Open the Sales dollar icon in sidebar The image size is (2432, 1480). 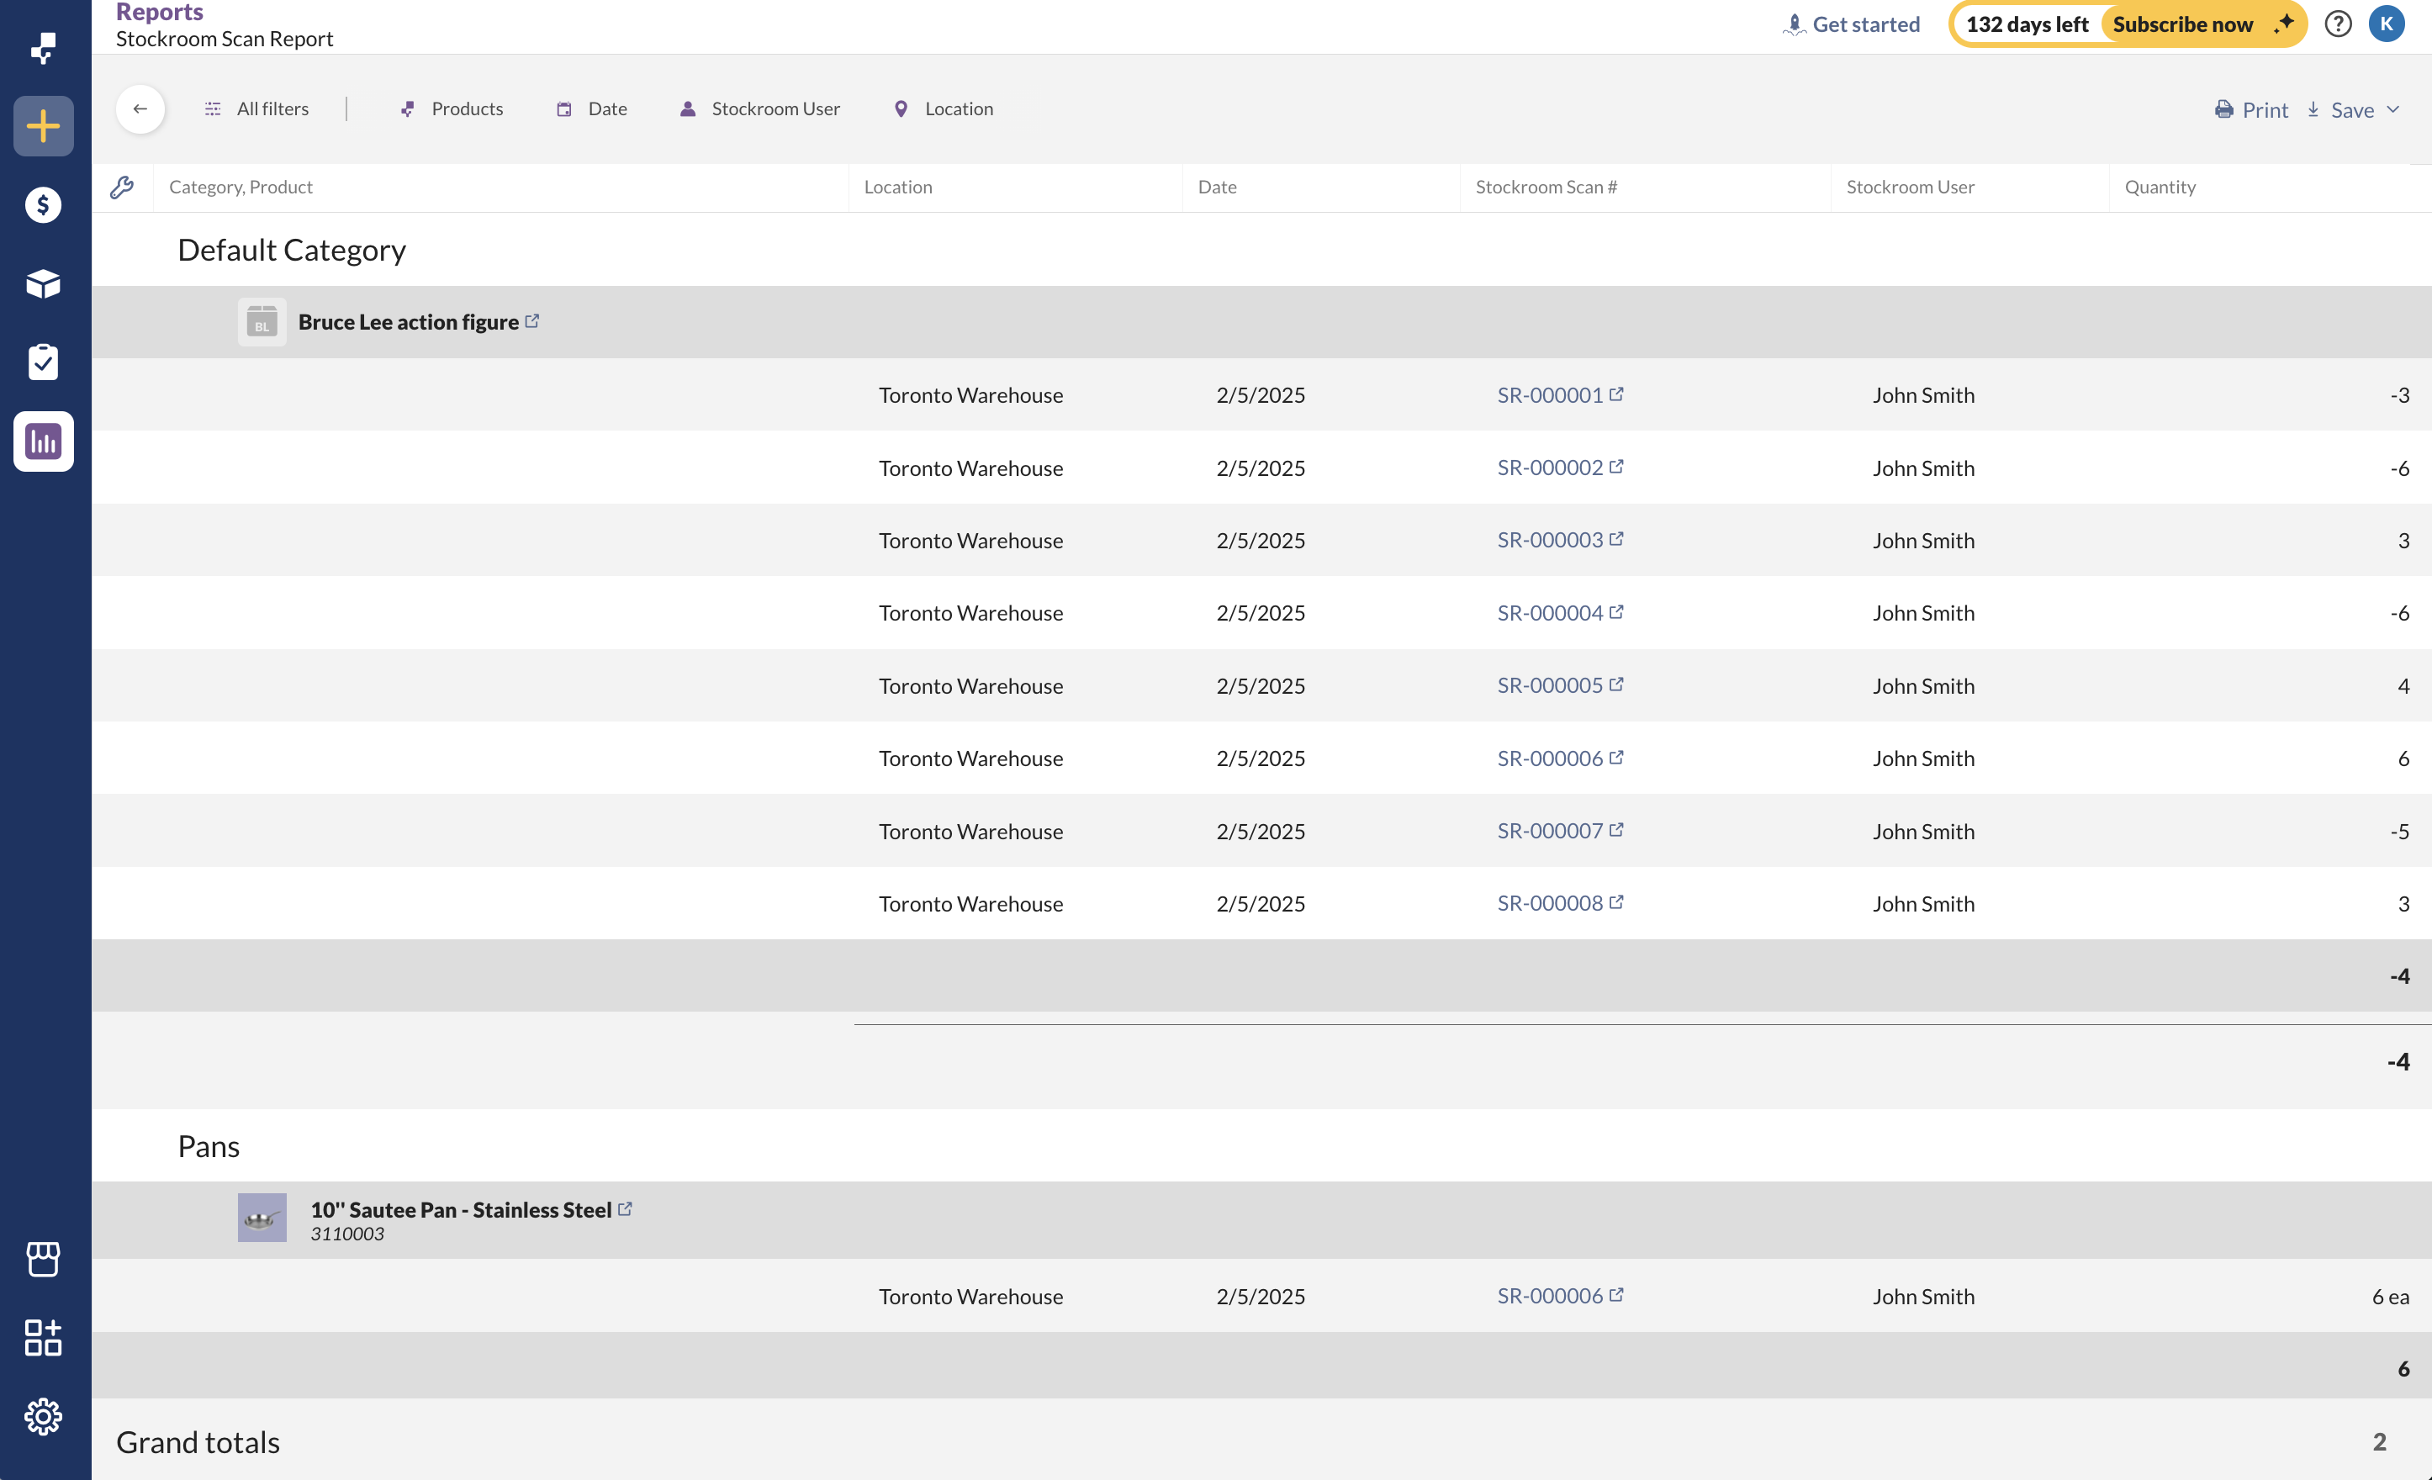(x=44, y=205)
